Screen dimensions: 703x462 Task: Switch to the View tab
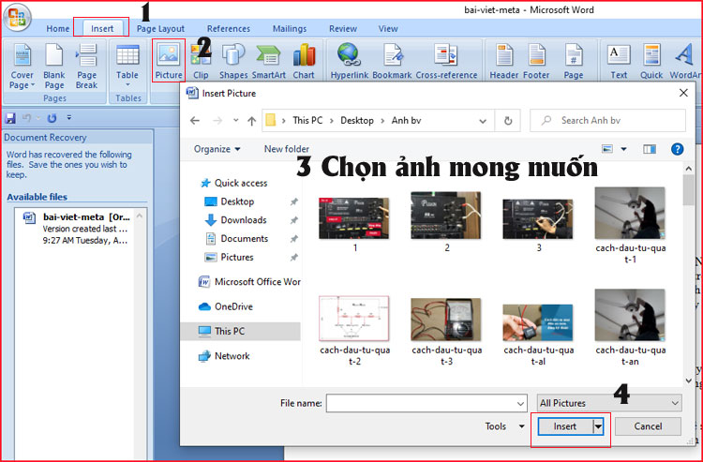click(x=388, y=29)
